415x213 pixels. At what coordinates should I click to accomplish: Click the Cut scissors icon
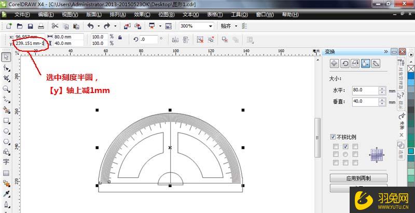[x=55, y=26]
